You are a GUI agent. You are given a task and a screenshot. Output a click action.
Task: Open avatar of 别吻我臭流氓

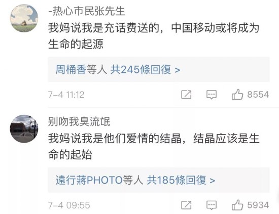pos(24,129)
